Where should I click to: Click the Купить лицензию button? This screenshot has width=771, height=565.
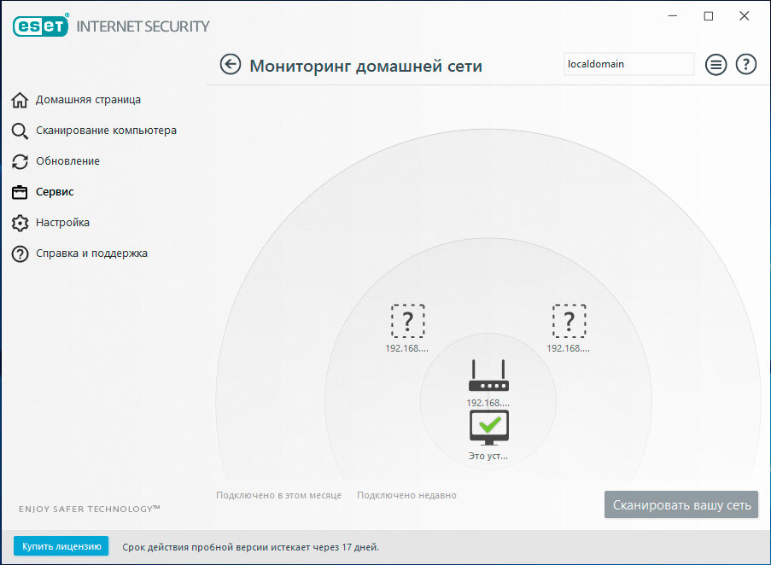61,546
